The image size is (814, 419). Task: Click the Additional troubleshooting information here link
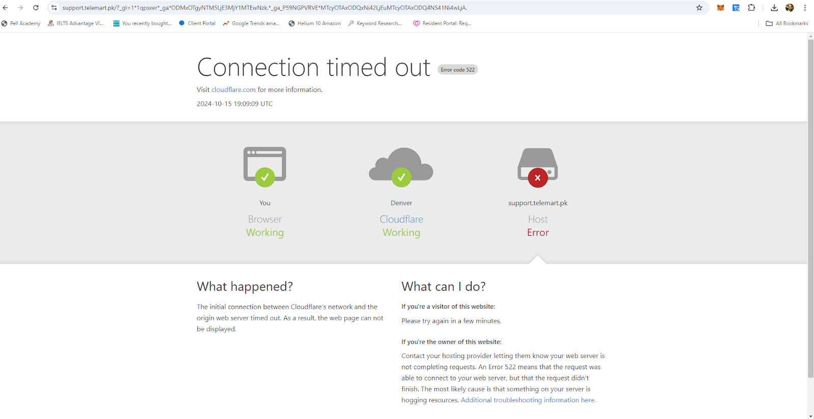tap(528, 400)
